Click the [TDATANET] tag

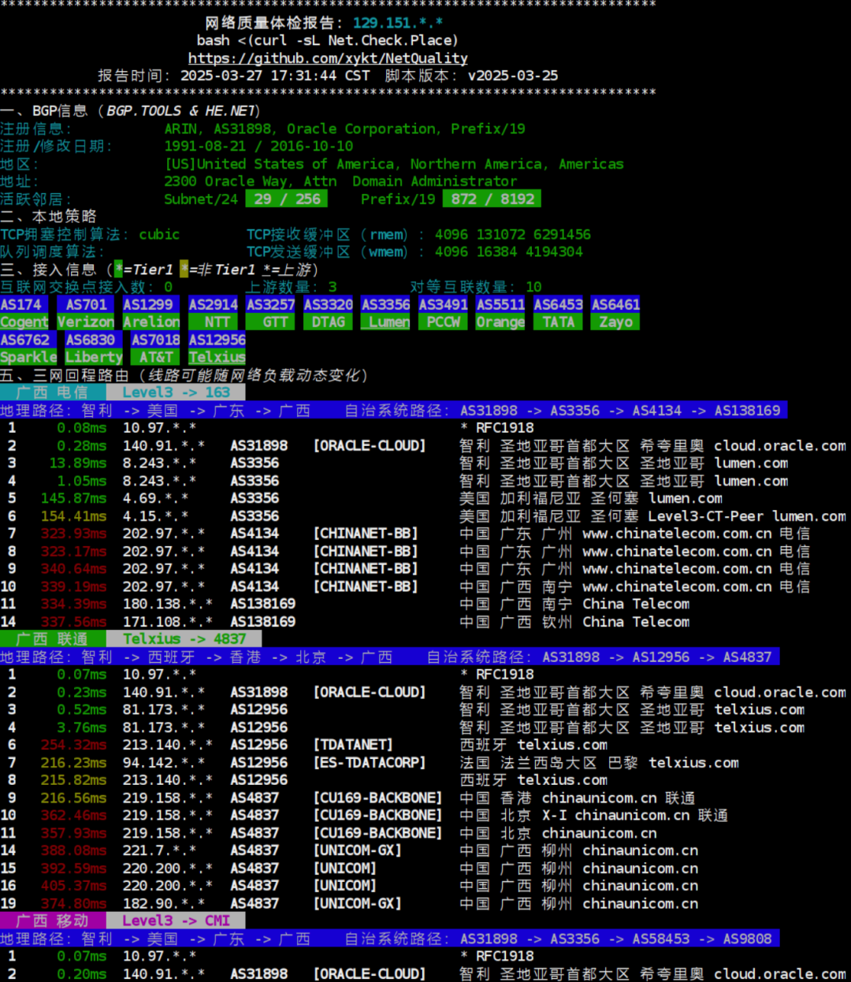pyautogui.click(x=353, y=745)
